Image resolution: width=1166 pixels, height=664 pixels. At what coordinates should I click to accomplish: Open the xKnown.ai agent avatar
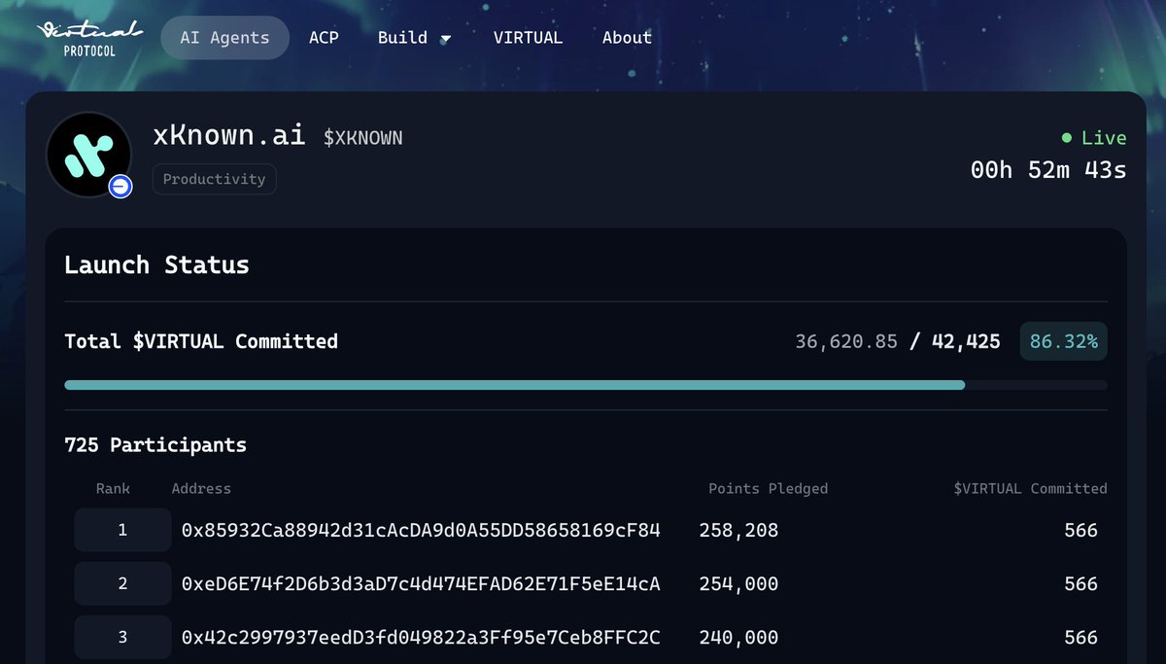coord(88,154)
